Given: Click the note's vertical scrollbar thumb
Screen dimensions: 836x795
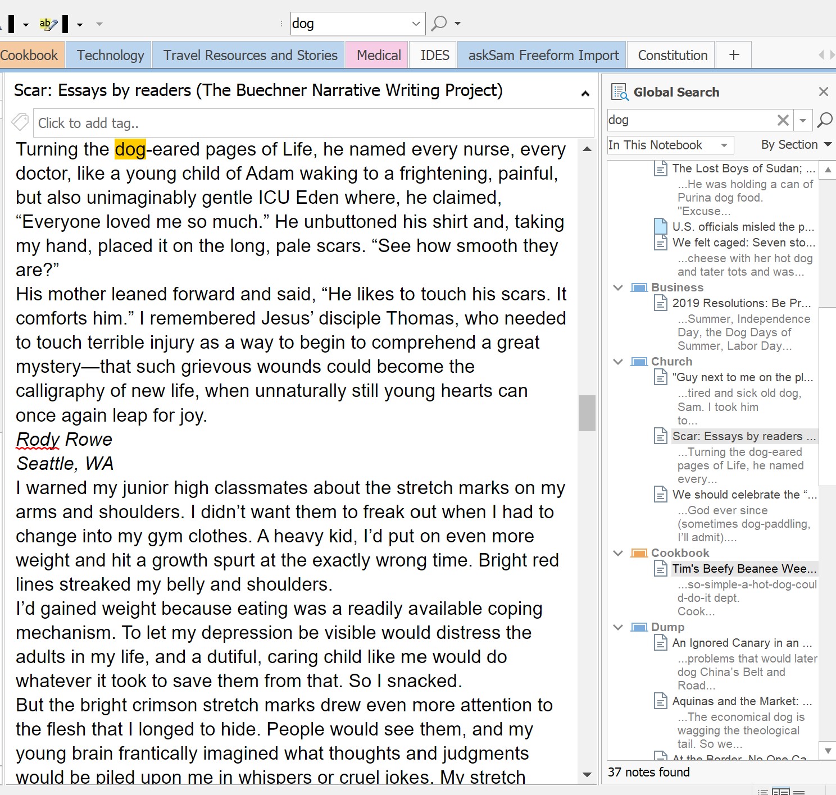Looking at the screenshot, I should coord(587,413).
